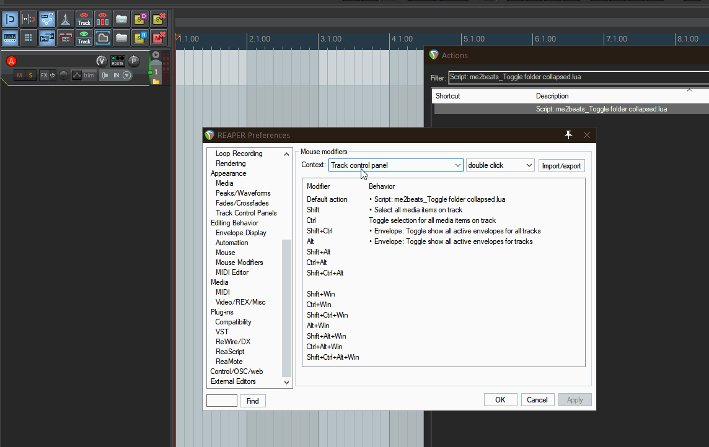
Task: Select ReaScript in preferences tree
Action: (x=230, y=352)
